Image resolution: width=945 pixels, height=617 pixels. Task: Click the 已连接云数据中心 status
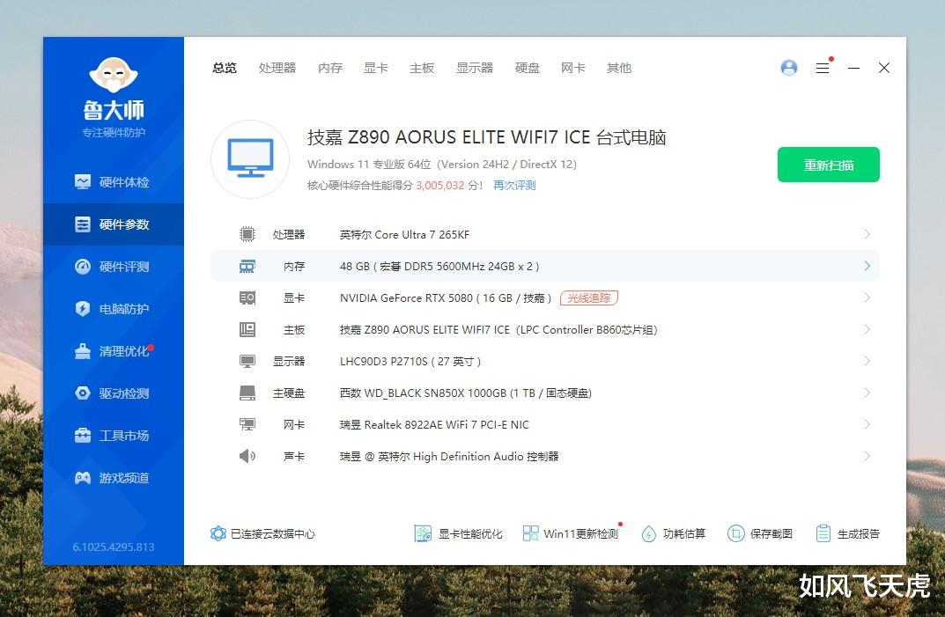[x=262, y=534]
